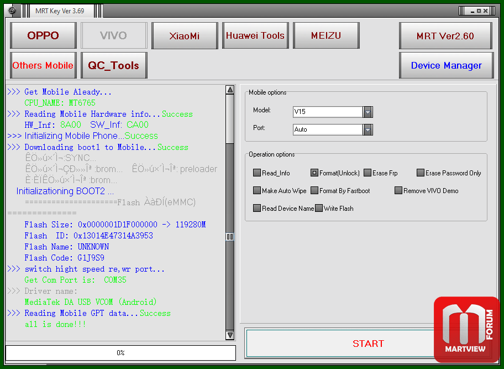
Task: Click log scrollbar down arrow
Action: pos(230,335)
